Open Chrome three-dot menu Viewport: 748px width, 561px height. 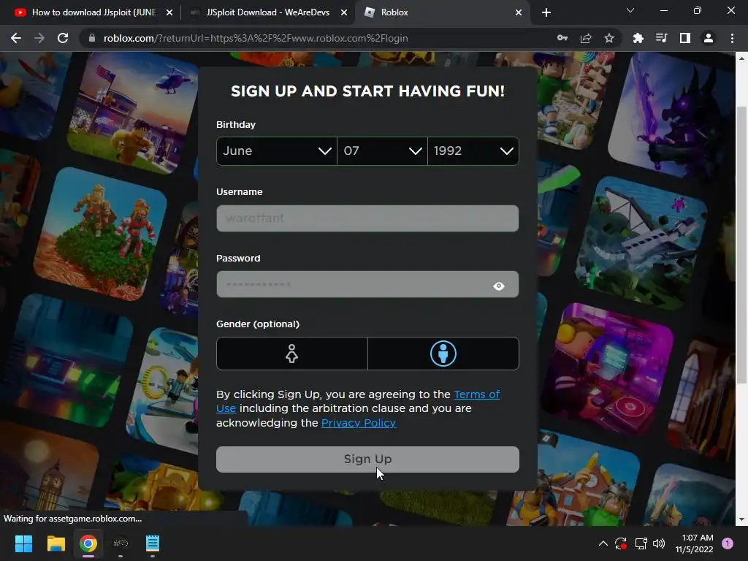(x=732, y=38)
